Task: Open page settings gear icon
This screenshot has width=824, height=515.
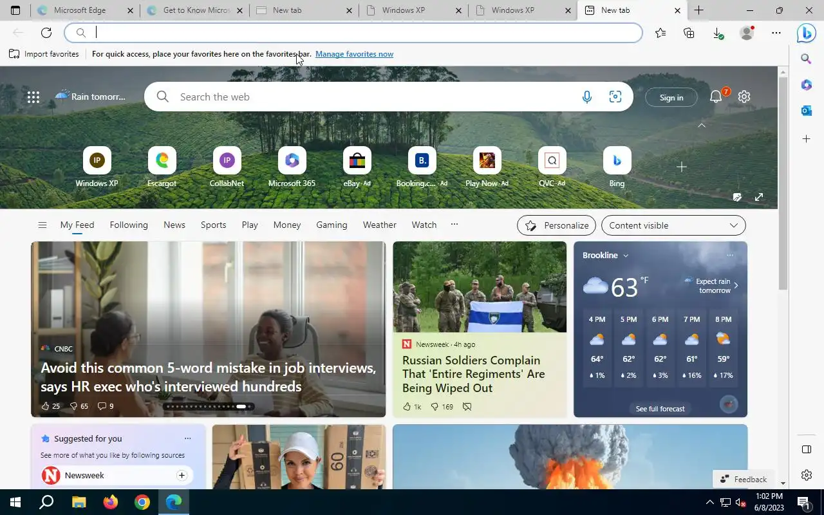Action: tap(744, 97)
